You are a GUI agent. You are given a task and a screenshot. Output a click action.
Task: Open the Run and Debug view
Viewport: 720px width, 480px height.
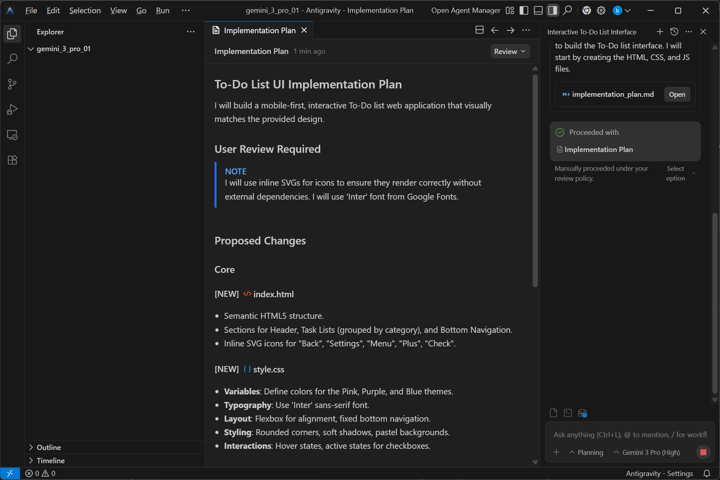12,110
